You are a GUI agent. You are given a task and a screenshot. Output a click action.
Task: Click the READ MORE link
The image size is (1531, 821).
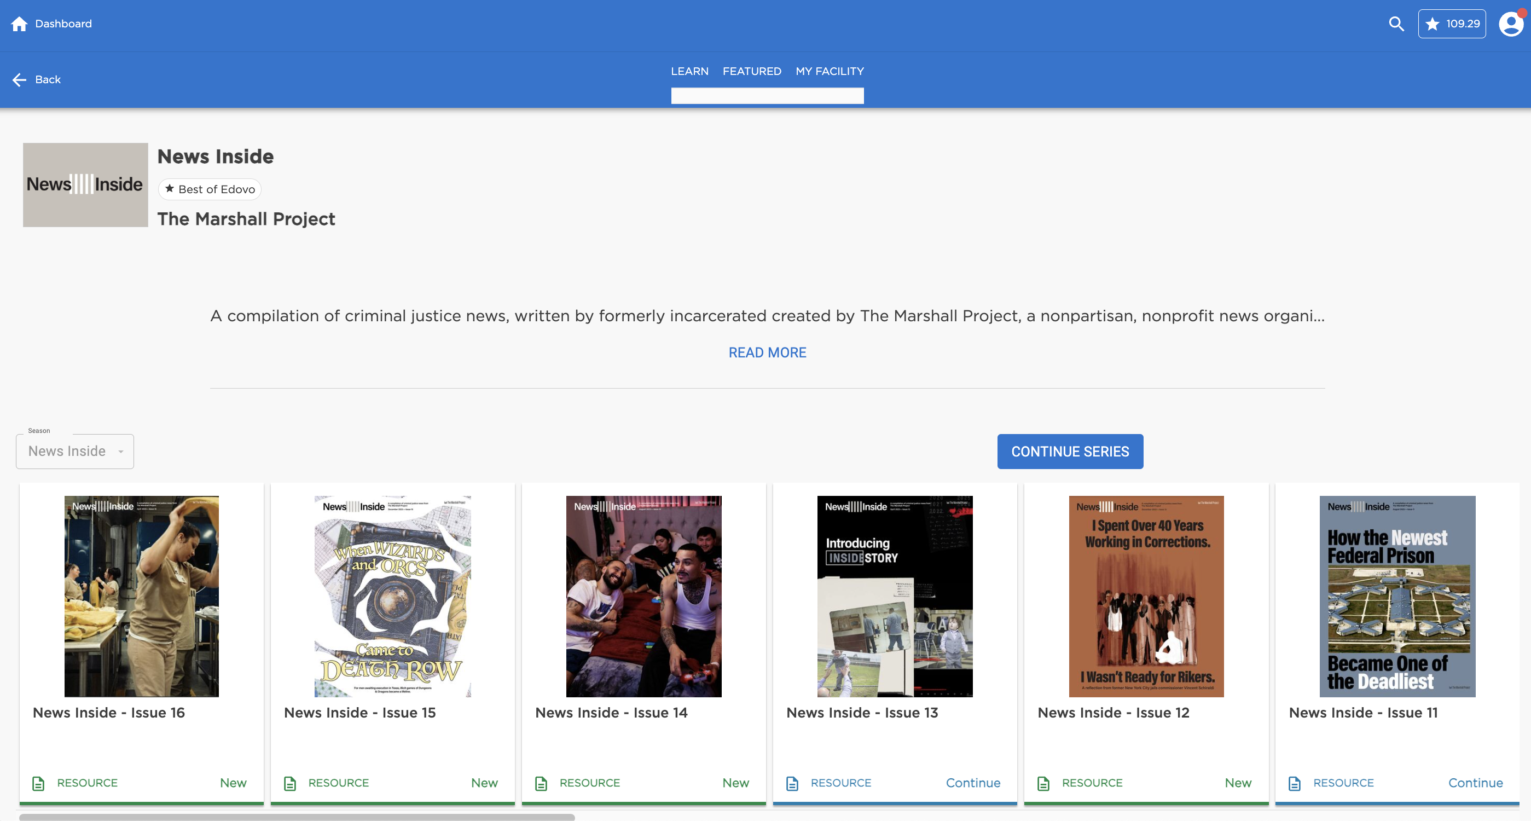(x=767, y=352)
